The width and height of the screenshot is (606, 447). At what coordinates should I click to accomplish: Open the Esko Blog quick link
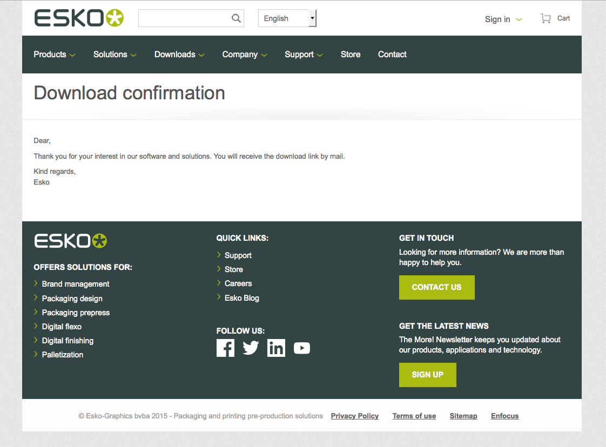pos(241,298)
